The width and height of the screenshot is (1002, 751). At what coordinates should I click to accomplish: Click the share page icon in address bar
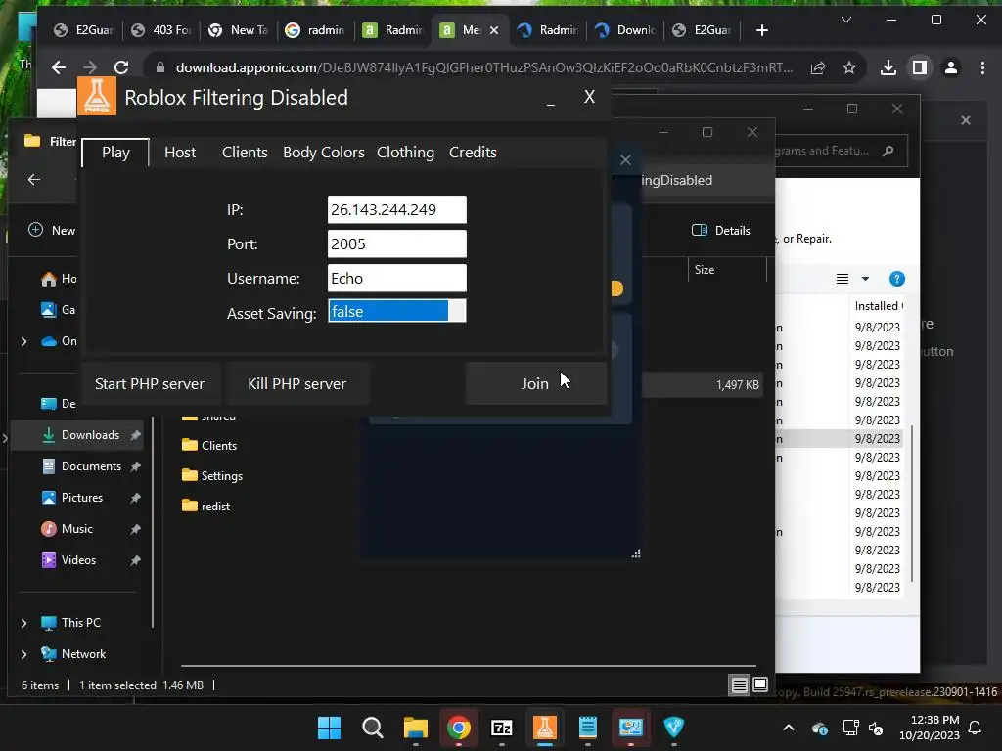pos(818,67)
